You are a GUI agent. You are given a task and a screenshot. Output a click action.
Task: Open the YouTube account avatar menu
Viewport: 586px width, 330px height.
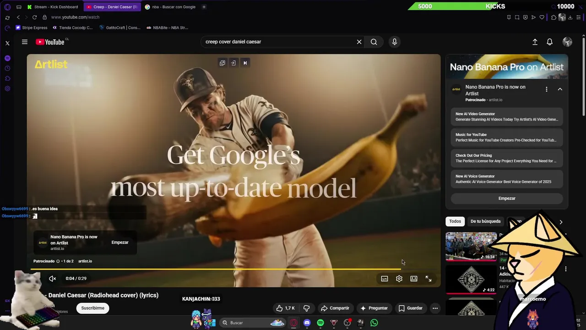point(567,42)
